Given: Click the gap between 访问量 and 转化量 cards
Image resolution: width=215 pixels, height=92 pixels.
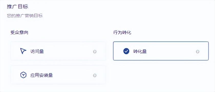Looking at the screenshot, I should pos(110,51).
